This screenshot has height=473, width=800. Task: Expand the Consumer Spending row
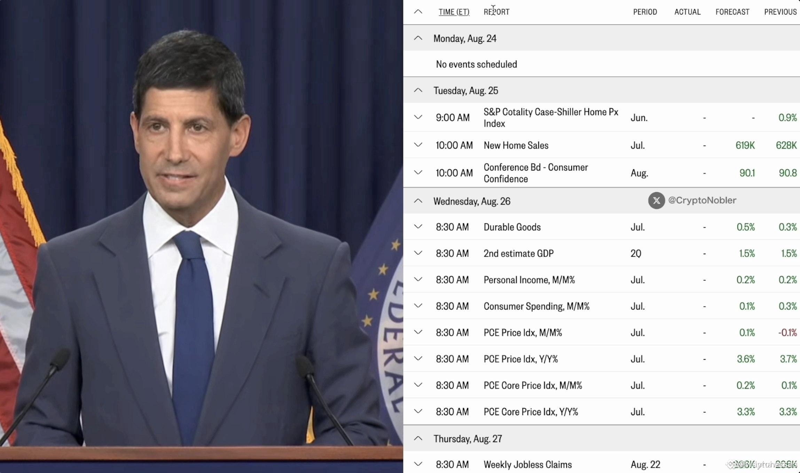(418, 306)
